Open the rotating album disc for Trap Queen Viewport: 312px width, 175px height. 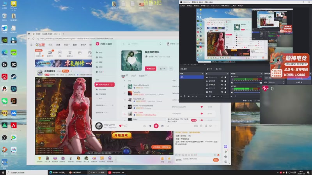click(x=99, y=126)
